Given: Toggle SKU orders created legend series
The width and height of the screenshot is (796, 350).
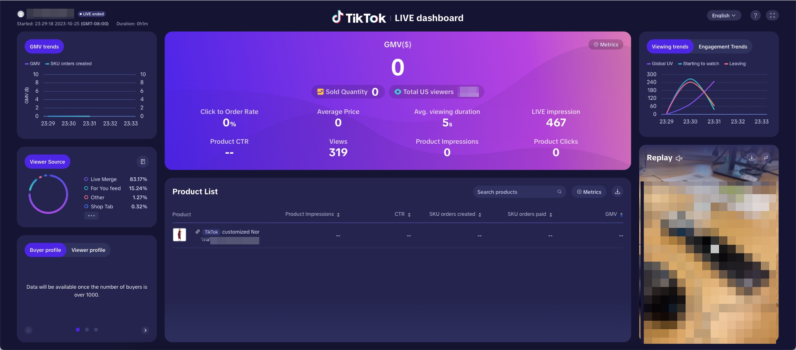Looking at the screenshot, I should click(x=68, y=64).
